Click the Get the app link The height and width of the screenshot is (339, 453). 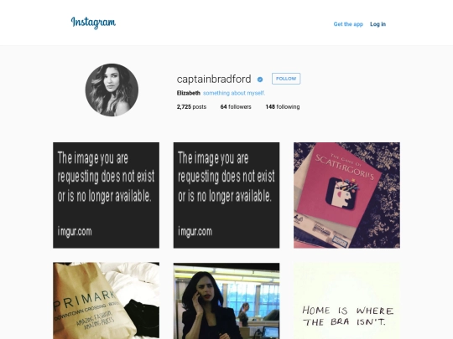[x=348, y=24]
